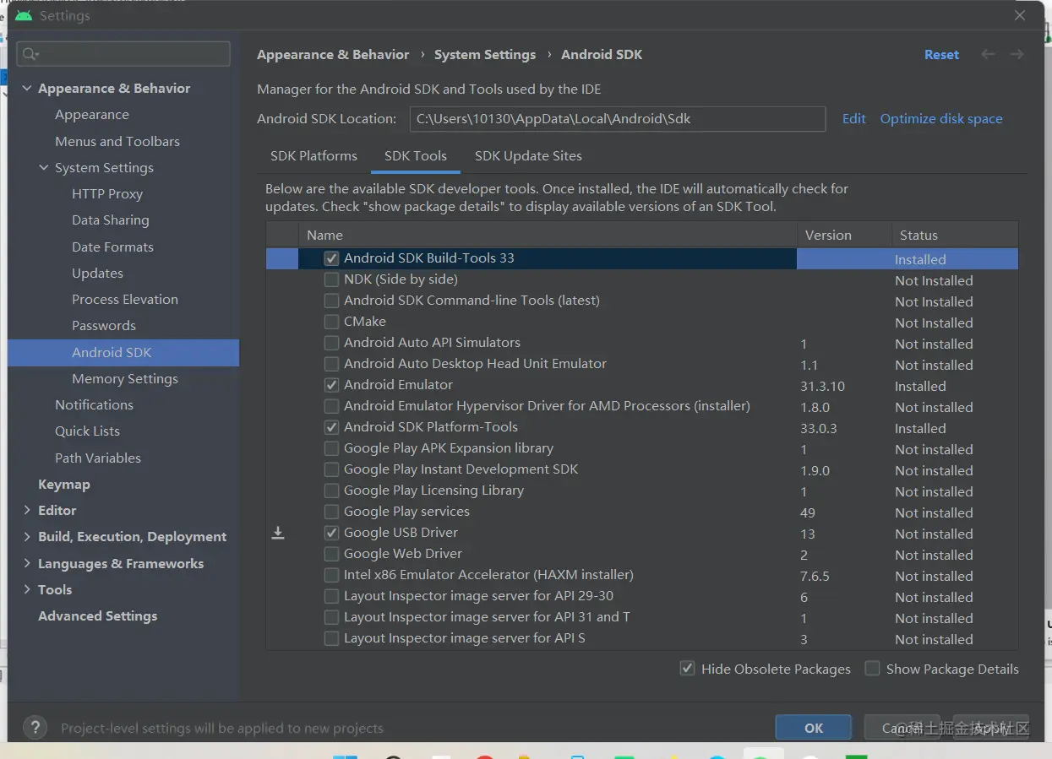Collapse the Appearance & Behavior section
The image size is (1052, 759).
click(27, 88)
